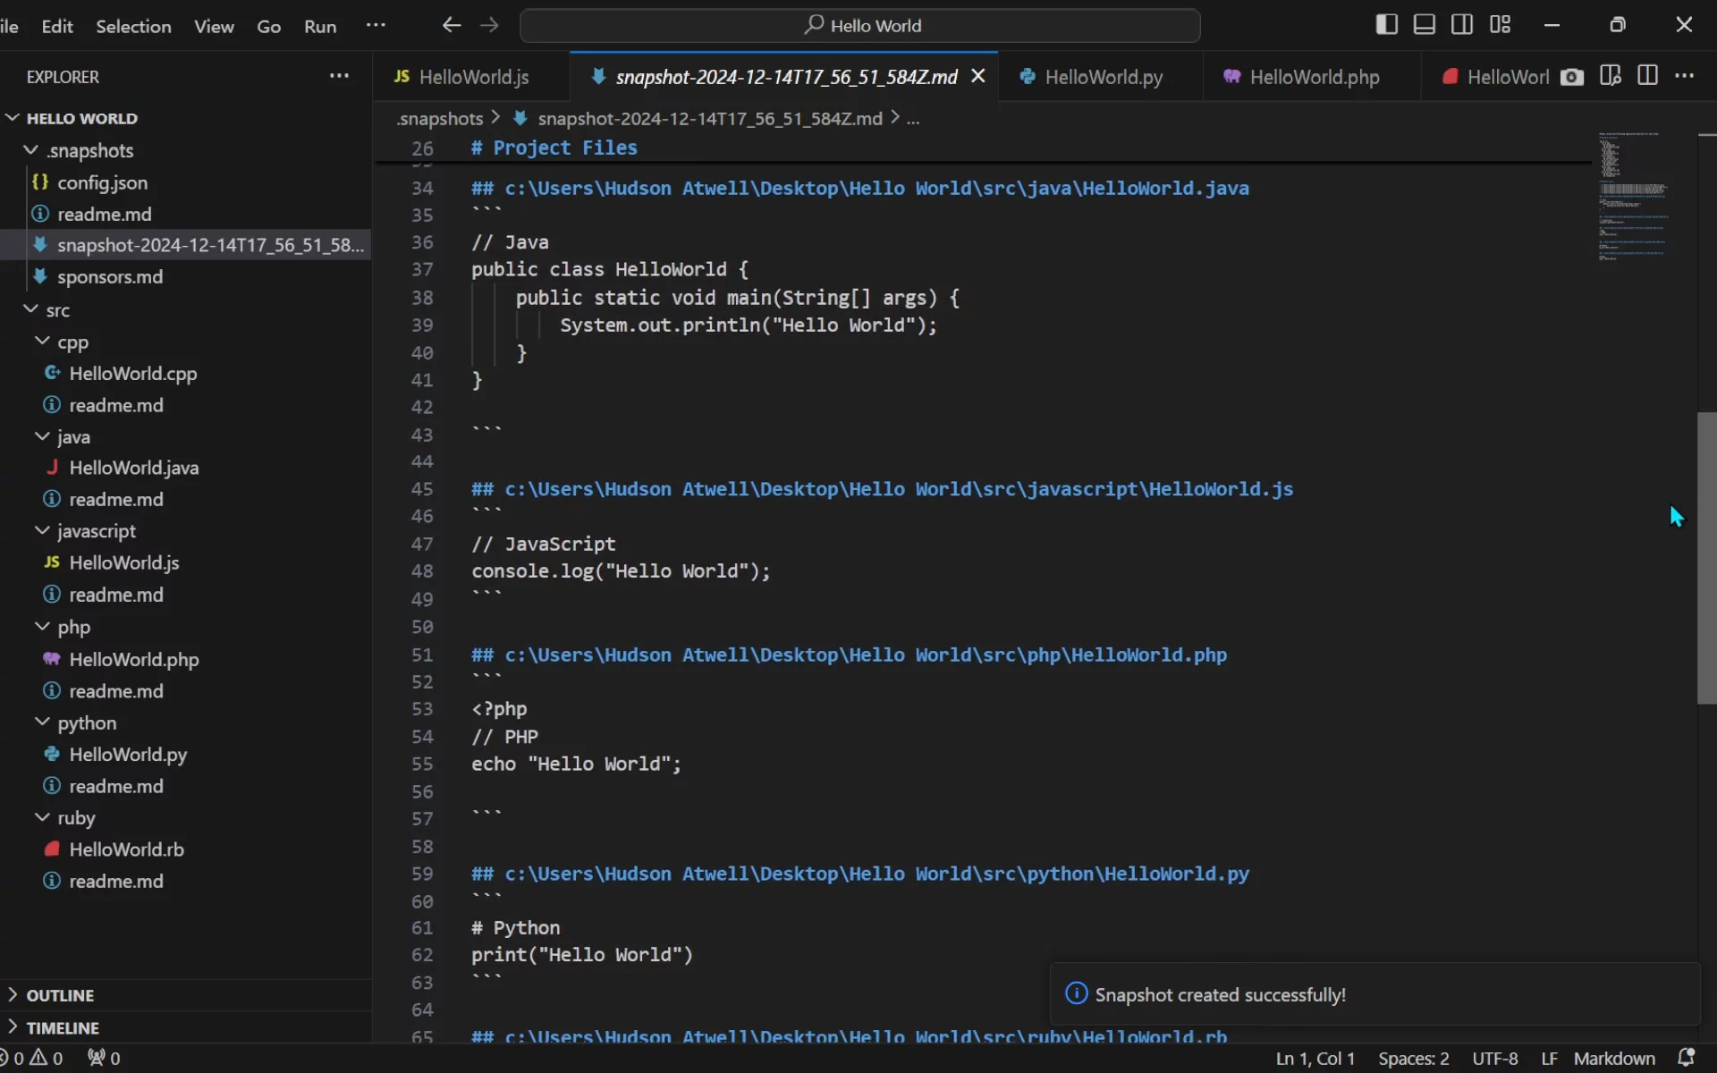The width and height of the screenshot is (1717, 1073).
Task: Open the Customize Layout icon
Action: point(1501,24)
